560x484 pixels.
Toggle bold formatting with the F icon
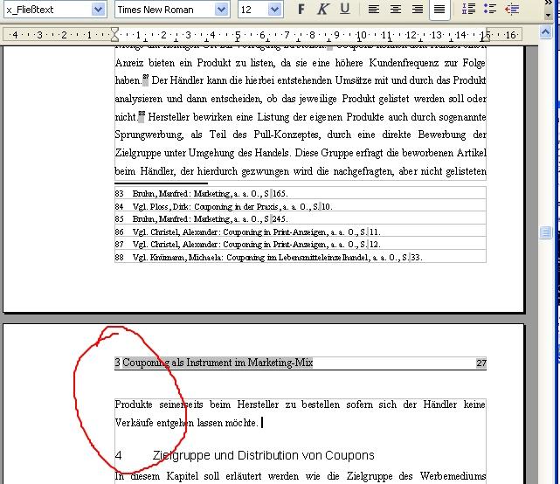(x=301, y=10)
